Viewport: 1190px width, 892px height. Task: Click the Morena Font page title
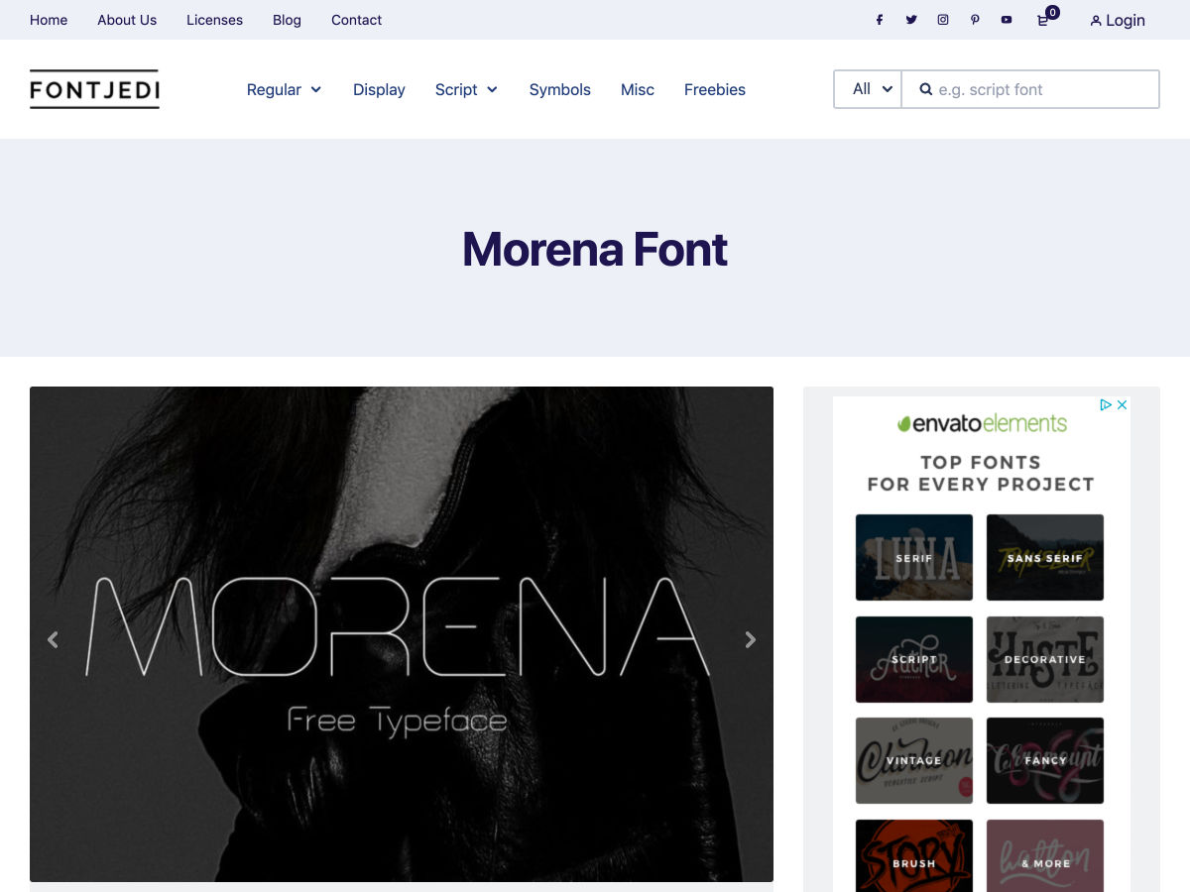[595, 249]
